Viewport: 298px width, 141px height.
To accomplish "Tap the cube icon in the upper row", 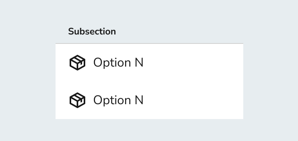I will click(x=77, y=63).
